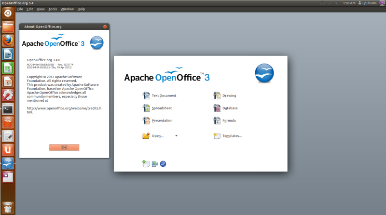The width and height of the screenshot is (386, 215).
Task: Open System Settings from the dock
Action: click(8, 95)
